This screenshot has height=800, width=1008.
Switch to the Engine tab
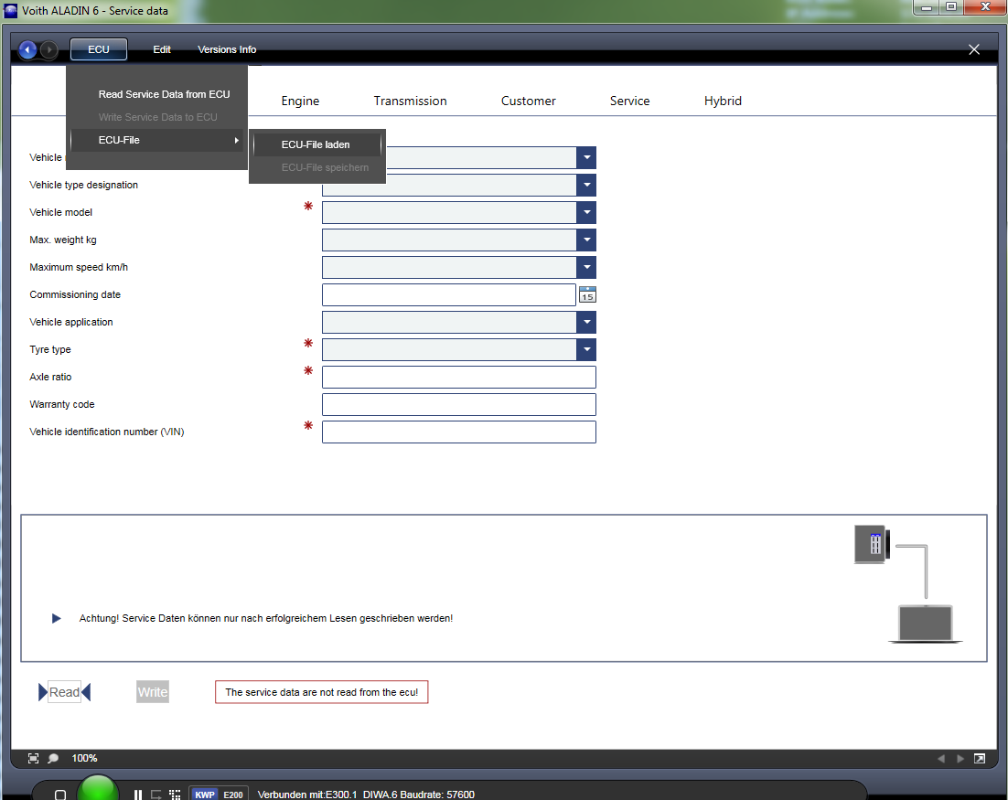pyautogui.click(x=300, y=101)
